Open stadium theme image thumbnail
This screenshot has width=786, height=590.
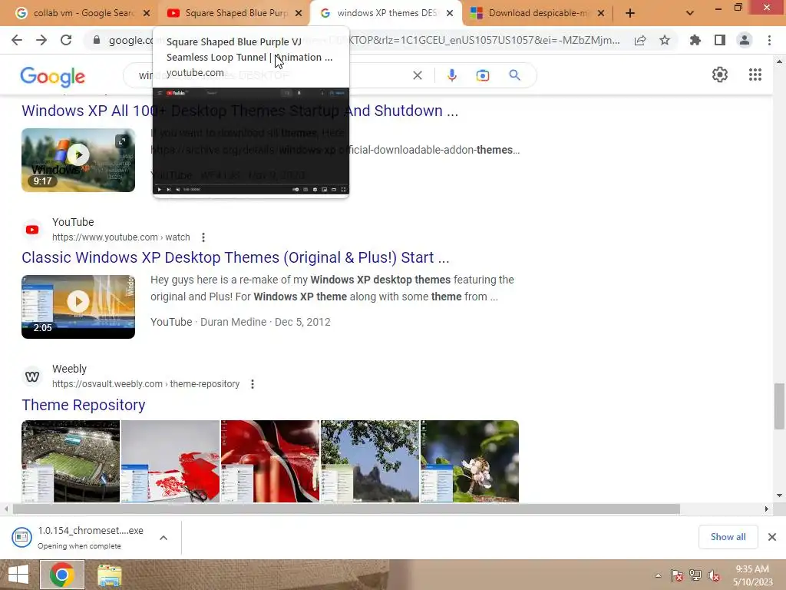click(x=70, y=461)
